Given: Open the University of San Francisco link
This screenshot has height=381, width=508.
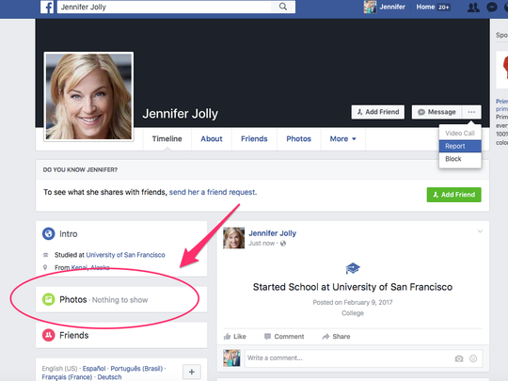Looking at the screenshot, I should tap(125, 255).
